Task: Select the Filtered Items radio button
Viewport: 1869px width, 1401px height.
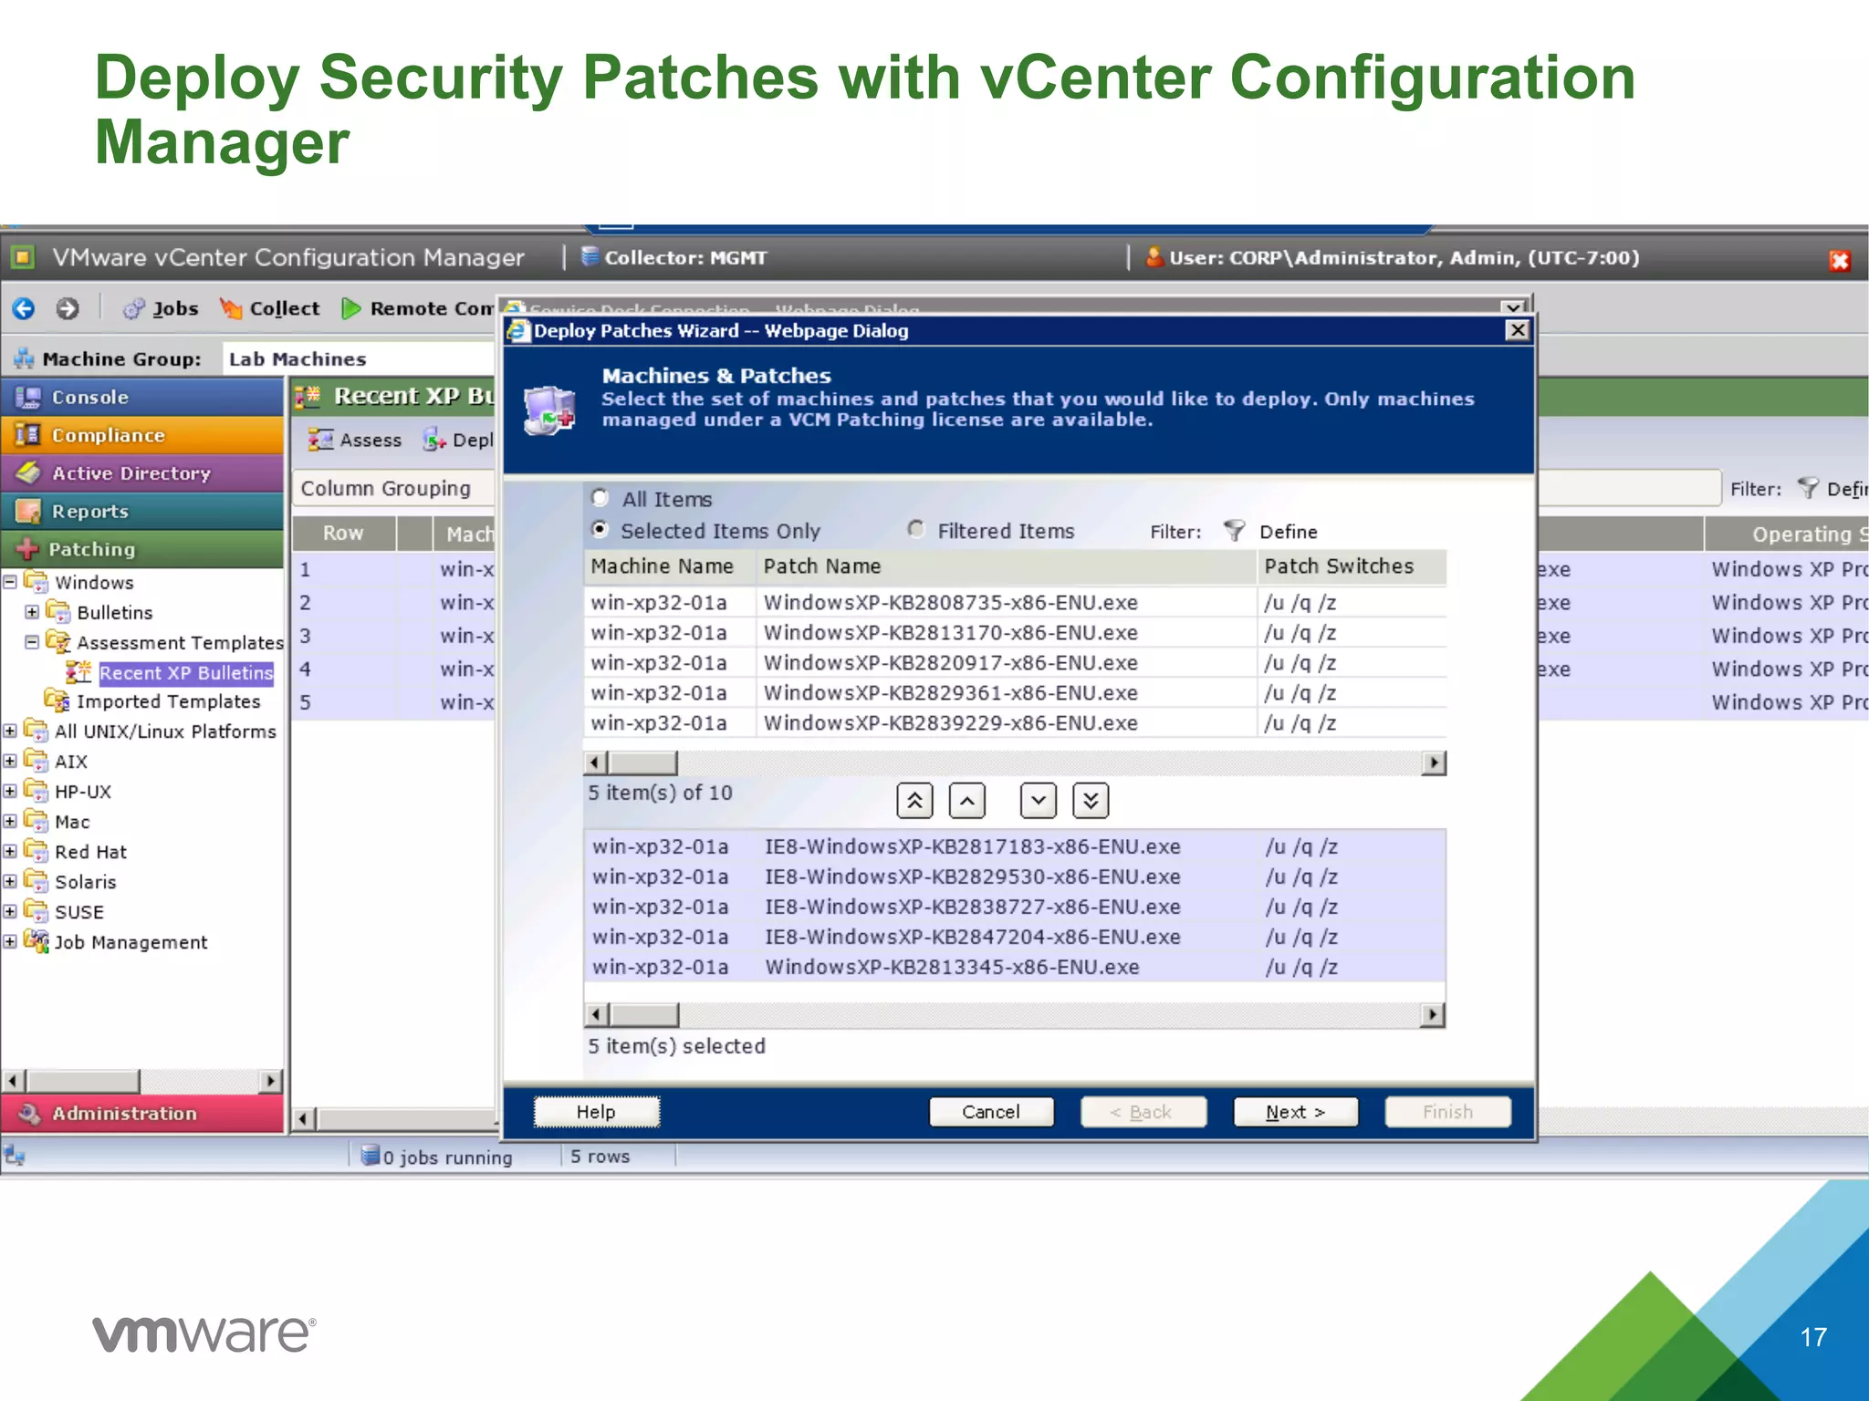Action: click(x=916, y=529)
